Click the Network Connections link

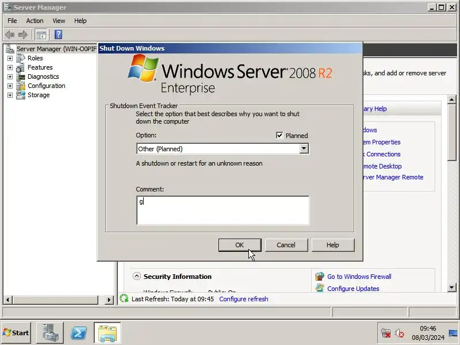382,154
